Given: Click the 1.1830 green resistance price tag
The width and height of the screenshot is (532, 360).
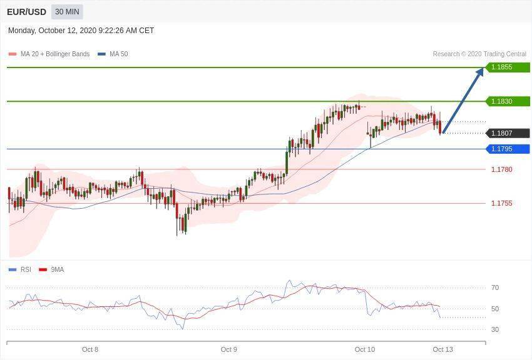Looking at the screenshot, I should click(x=508, y=101).
